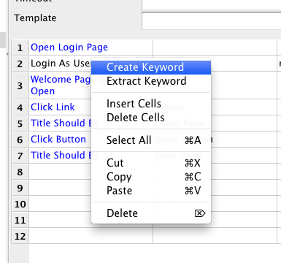Open the Open Login Page keyword link
Screen dimensions: 281x263
point(69,47)
